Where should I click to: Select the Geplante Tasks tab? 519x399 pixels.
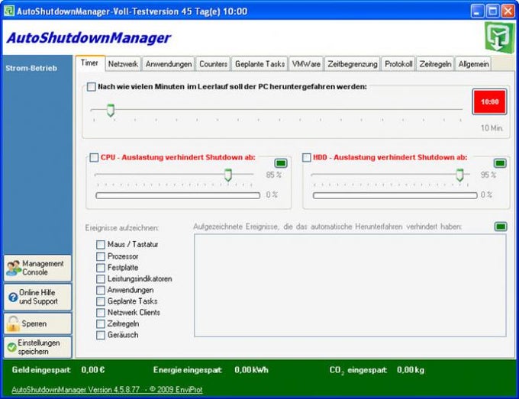point(259,64)
